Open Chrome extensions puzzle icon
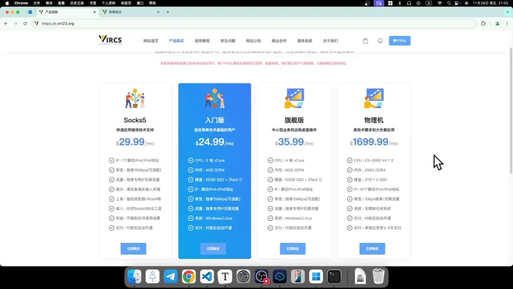This screenshot has height=289, width=513. [x=483, y=24]
